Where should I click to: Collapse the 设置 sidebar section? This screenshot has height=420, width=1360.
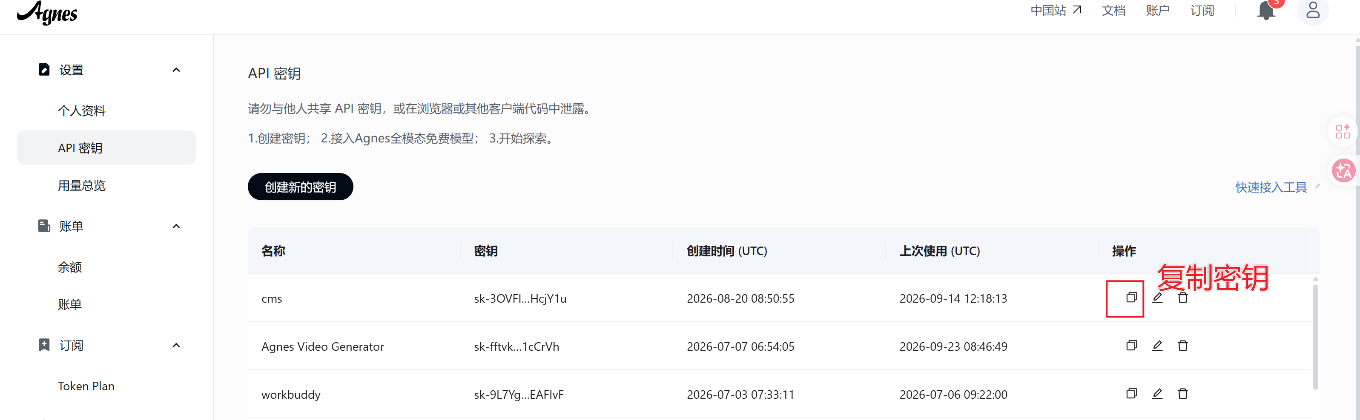click(176, 70)
